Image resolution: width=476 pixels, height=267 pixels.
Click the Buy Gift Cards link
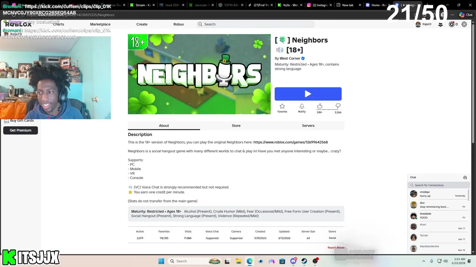[x=22, y=121]
